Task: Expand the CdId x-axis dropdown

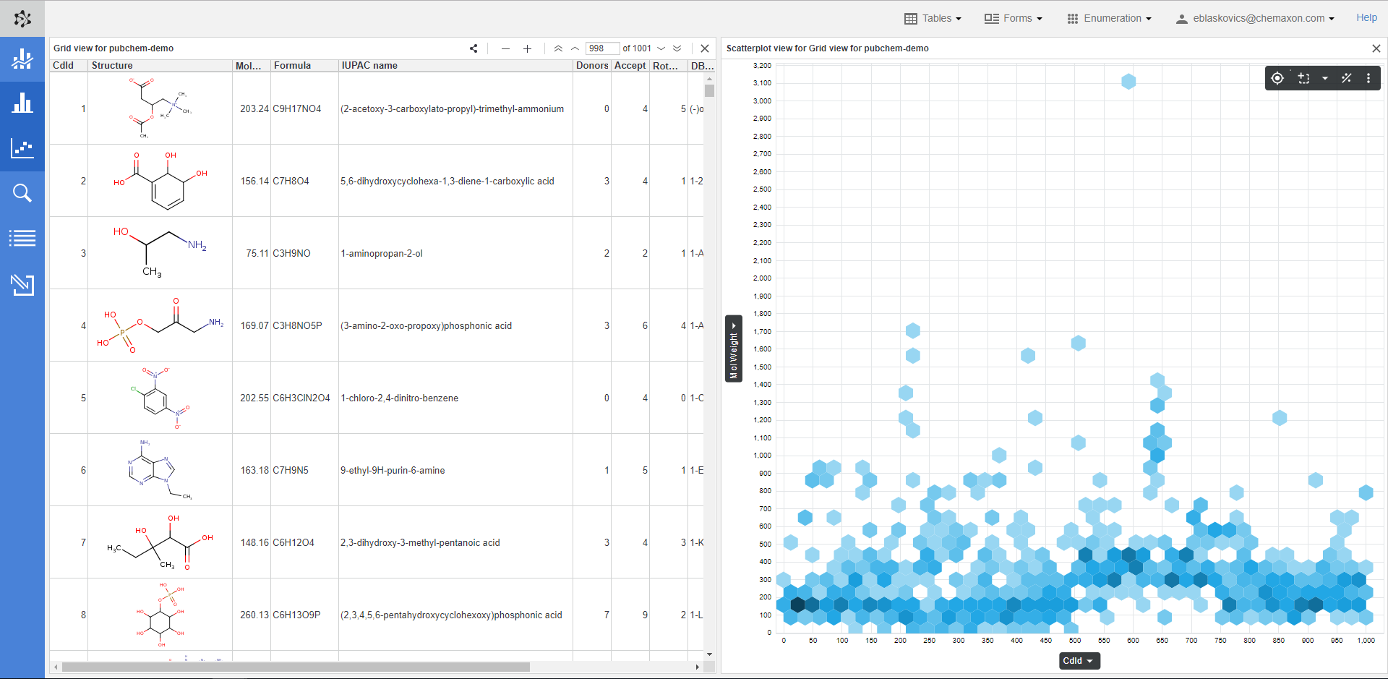Action: click(x=1079, y=661)
